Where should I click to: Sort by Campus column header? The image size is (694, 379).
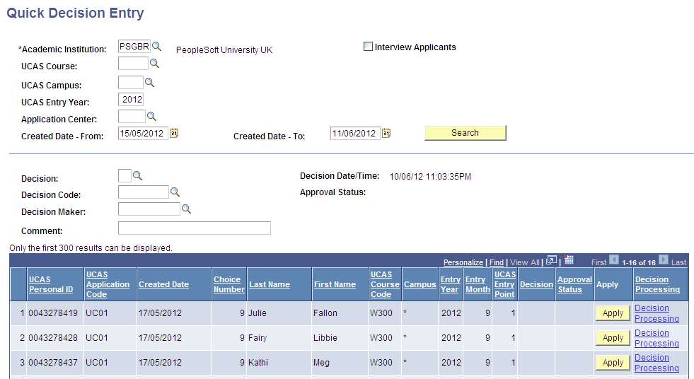click(x=420, y=284)
